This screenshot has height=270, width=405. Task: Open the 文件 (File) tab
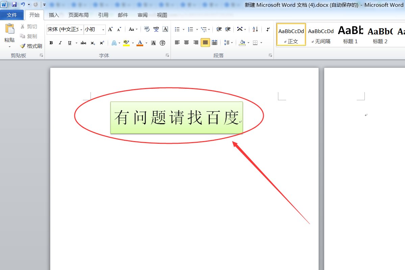[x=12, y=15]
